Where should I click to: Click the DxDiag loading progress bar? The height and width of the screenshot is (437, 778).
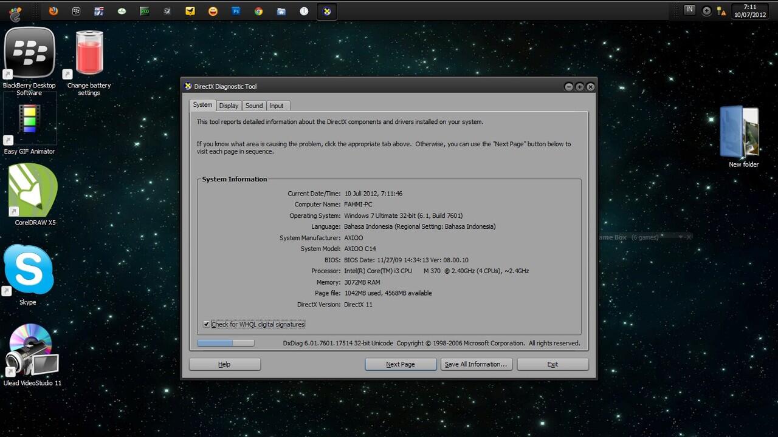(x=225, y=343)
